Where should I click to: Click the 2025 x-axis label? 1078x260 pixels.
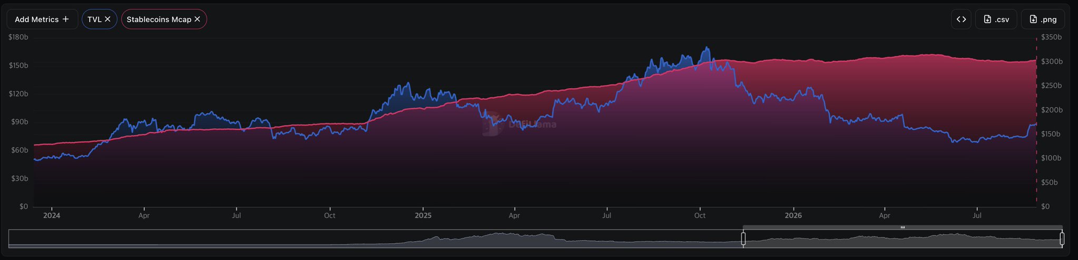coord(423,215)
